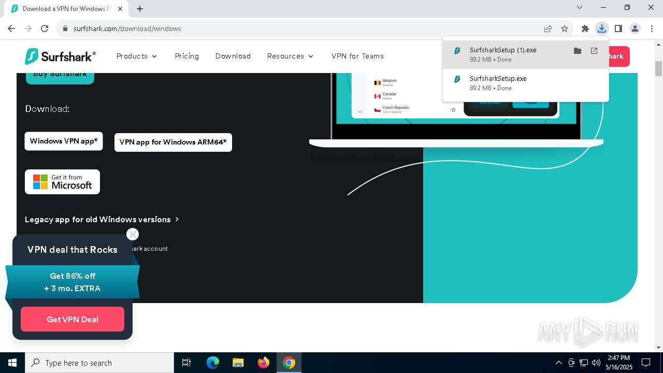Open the Chrome profile avatar
The width and height of the screenshot is (663, 373).
tap(635, 28)
